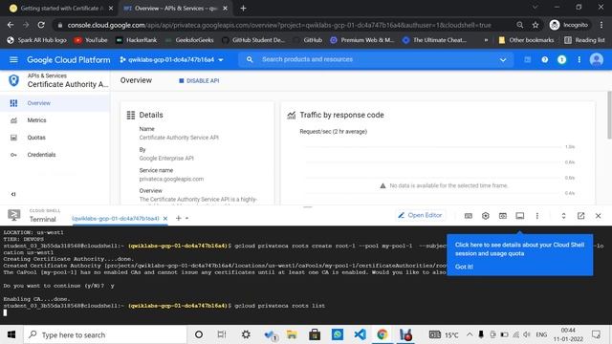Open GeeksforGeeks bookmark
Screen dimensions: 612x344
[189, 40]
